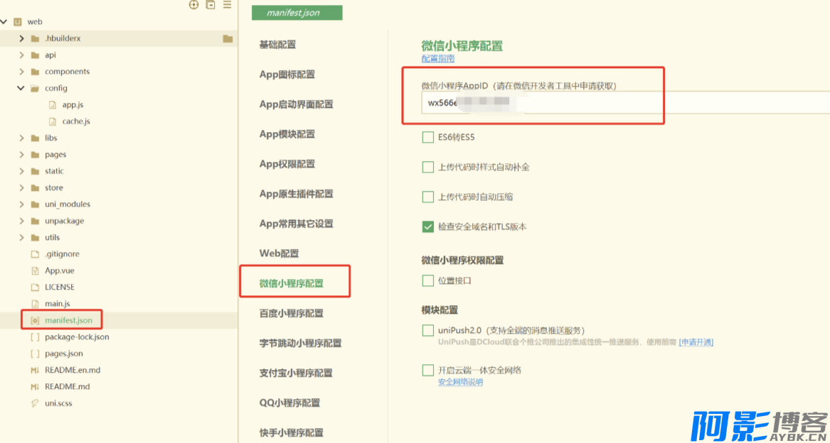Collapse the config folder
This screenshot has width=830, height=443.
click(x=21, y=88)
